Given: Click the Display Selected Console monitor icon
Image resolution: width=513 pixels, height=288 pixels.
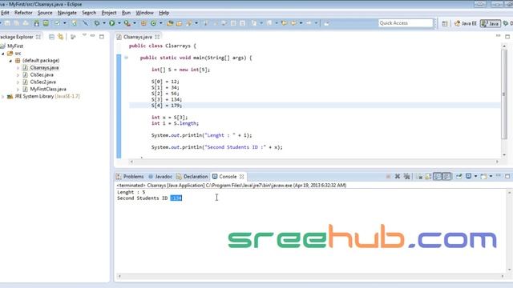Looking at the screenshot, I should (x=468, y=176).
